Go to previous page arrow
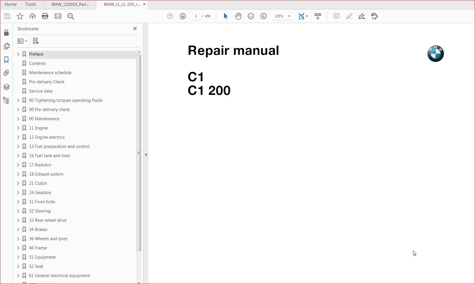This screenshot has width=475, height=284. (170, 16)
